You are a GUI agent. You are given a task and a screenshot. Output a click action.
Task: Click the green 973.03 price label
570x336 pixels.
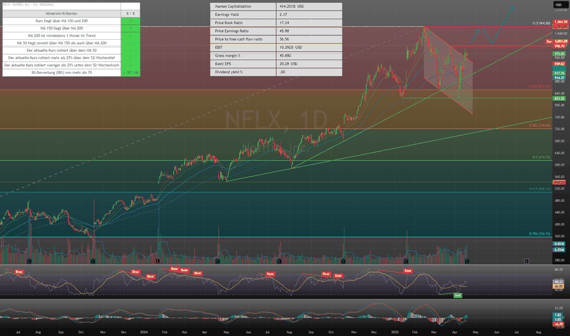559,54
